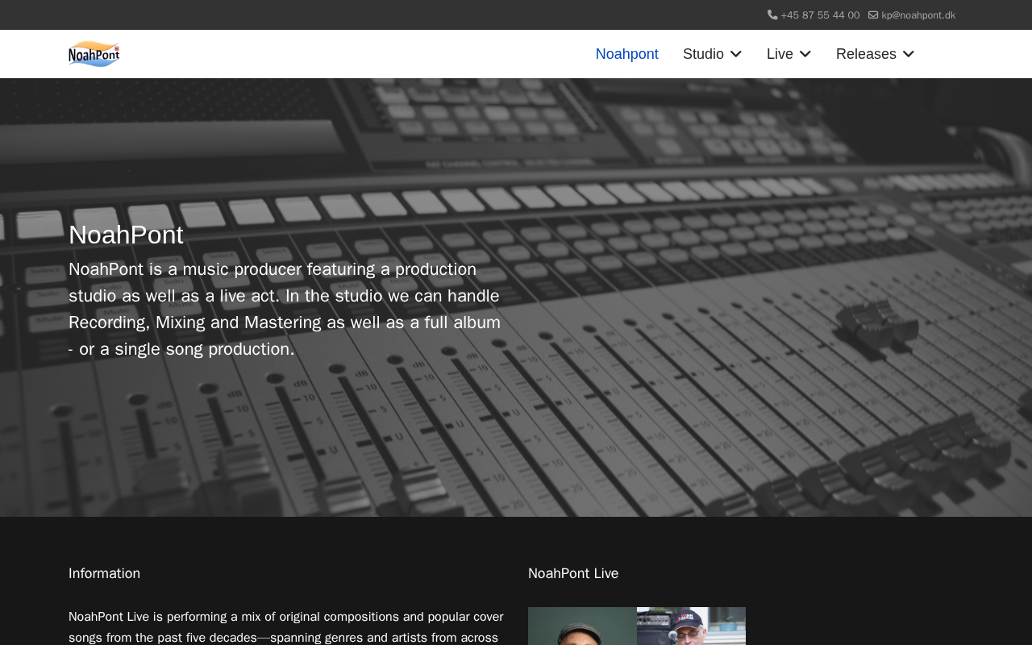The width and height of the screenshot is (1032, 645).
Task: Click the music producer description paragraph
Action: [285, 309]
